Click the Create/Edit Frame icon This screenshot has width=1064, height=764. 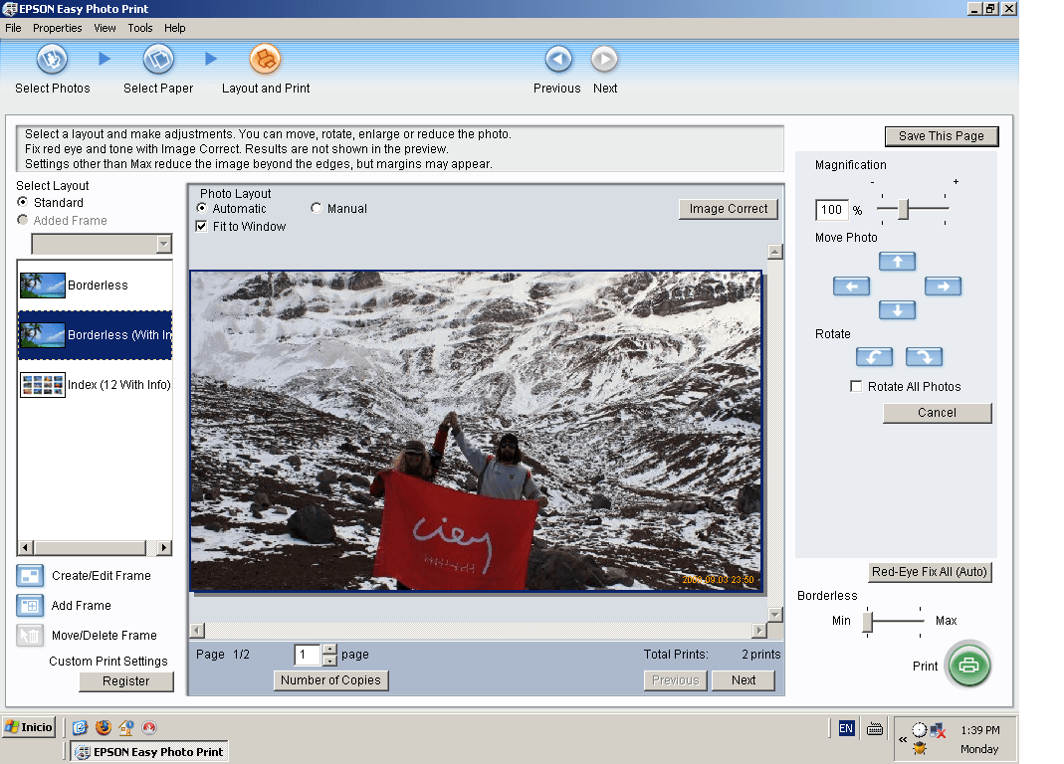tap(30, 576)
